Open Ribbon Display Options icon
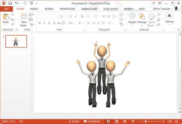The height and width of the screenshot is (124, 182). [160, 3]
